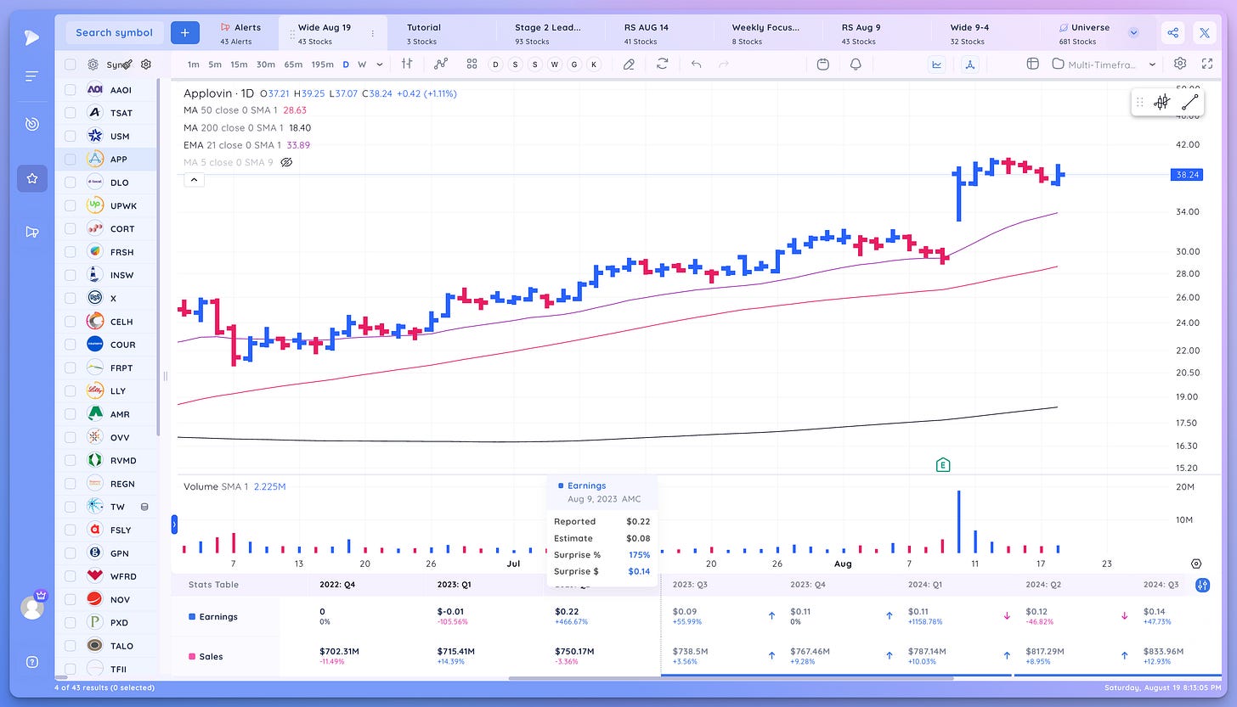The width and height of the screenshot is (1237, 707).
Task: Select the W weekly timeframe button
Action: click(x=362, y=65)
